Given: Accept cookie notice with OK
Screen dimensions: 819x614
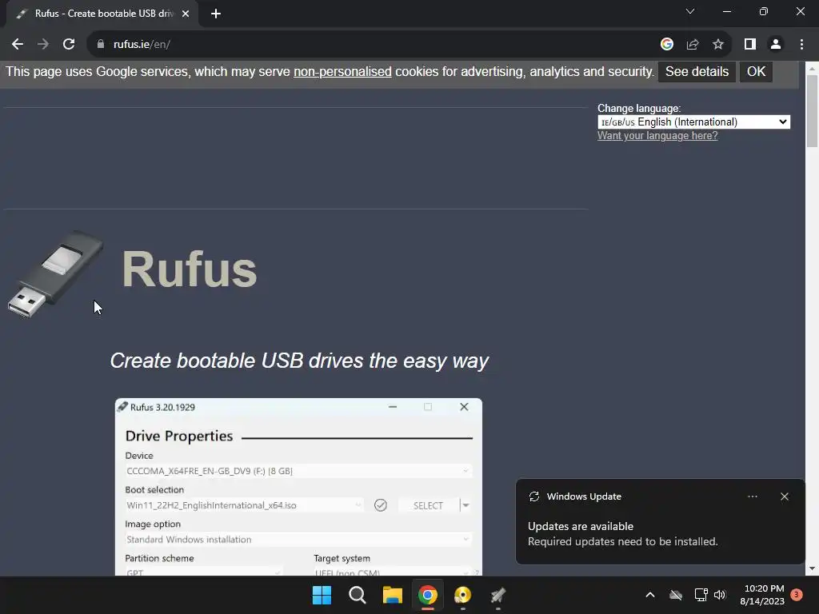Looking at the screenshot, I should [x=756, y=71].
